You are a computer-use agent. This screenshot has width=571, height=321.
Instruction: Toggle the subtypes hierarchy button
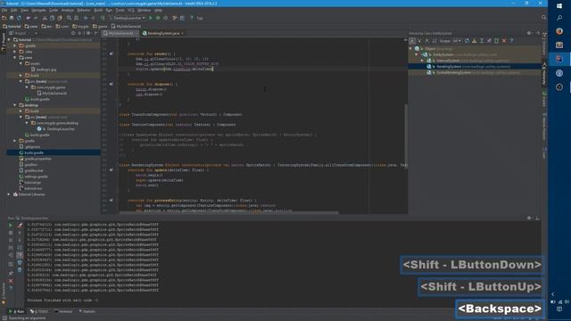coord(426,41)
